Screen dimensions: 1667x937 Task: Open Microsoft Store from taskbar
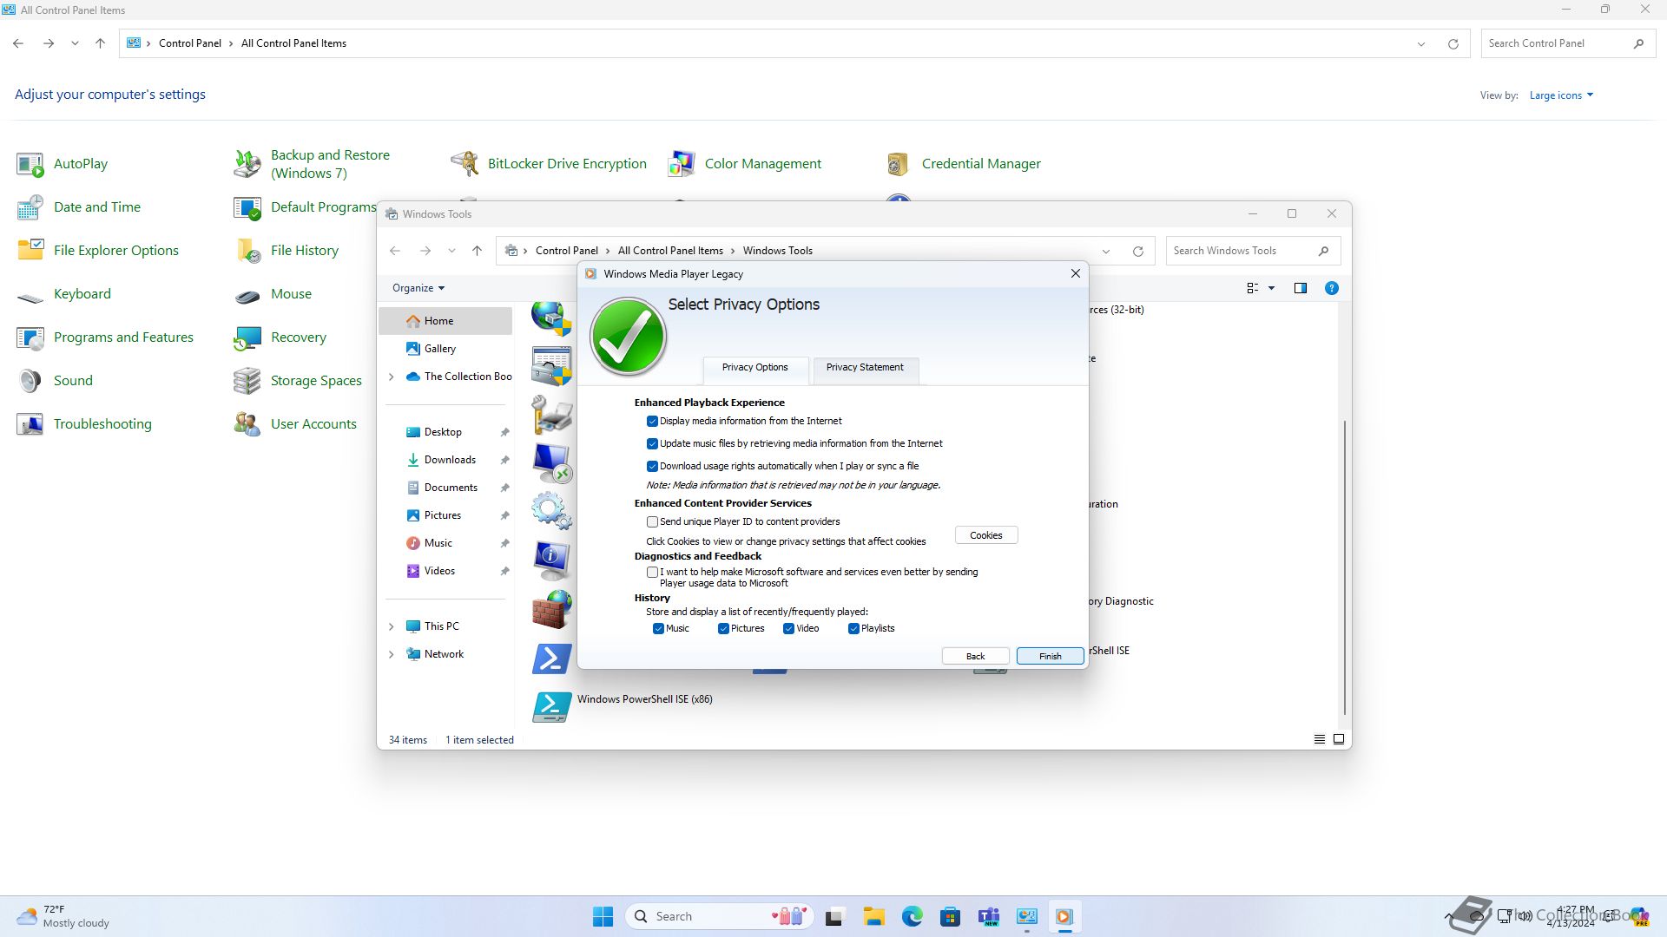(950, 916)
